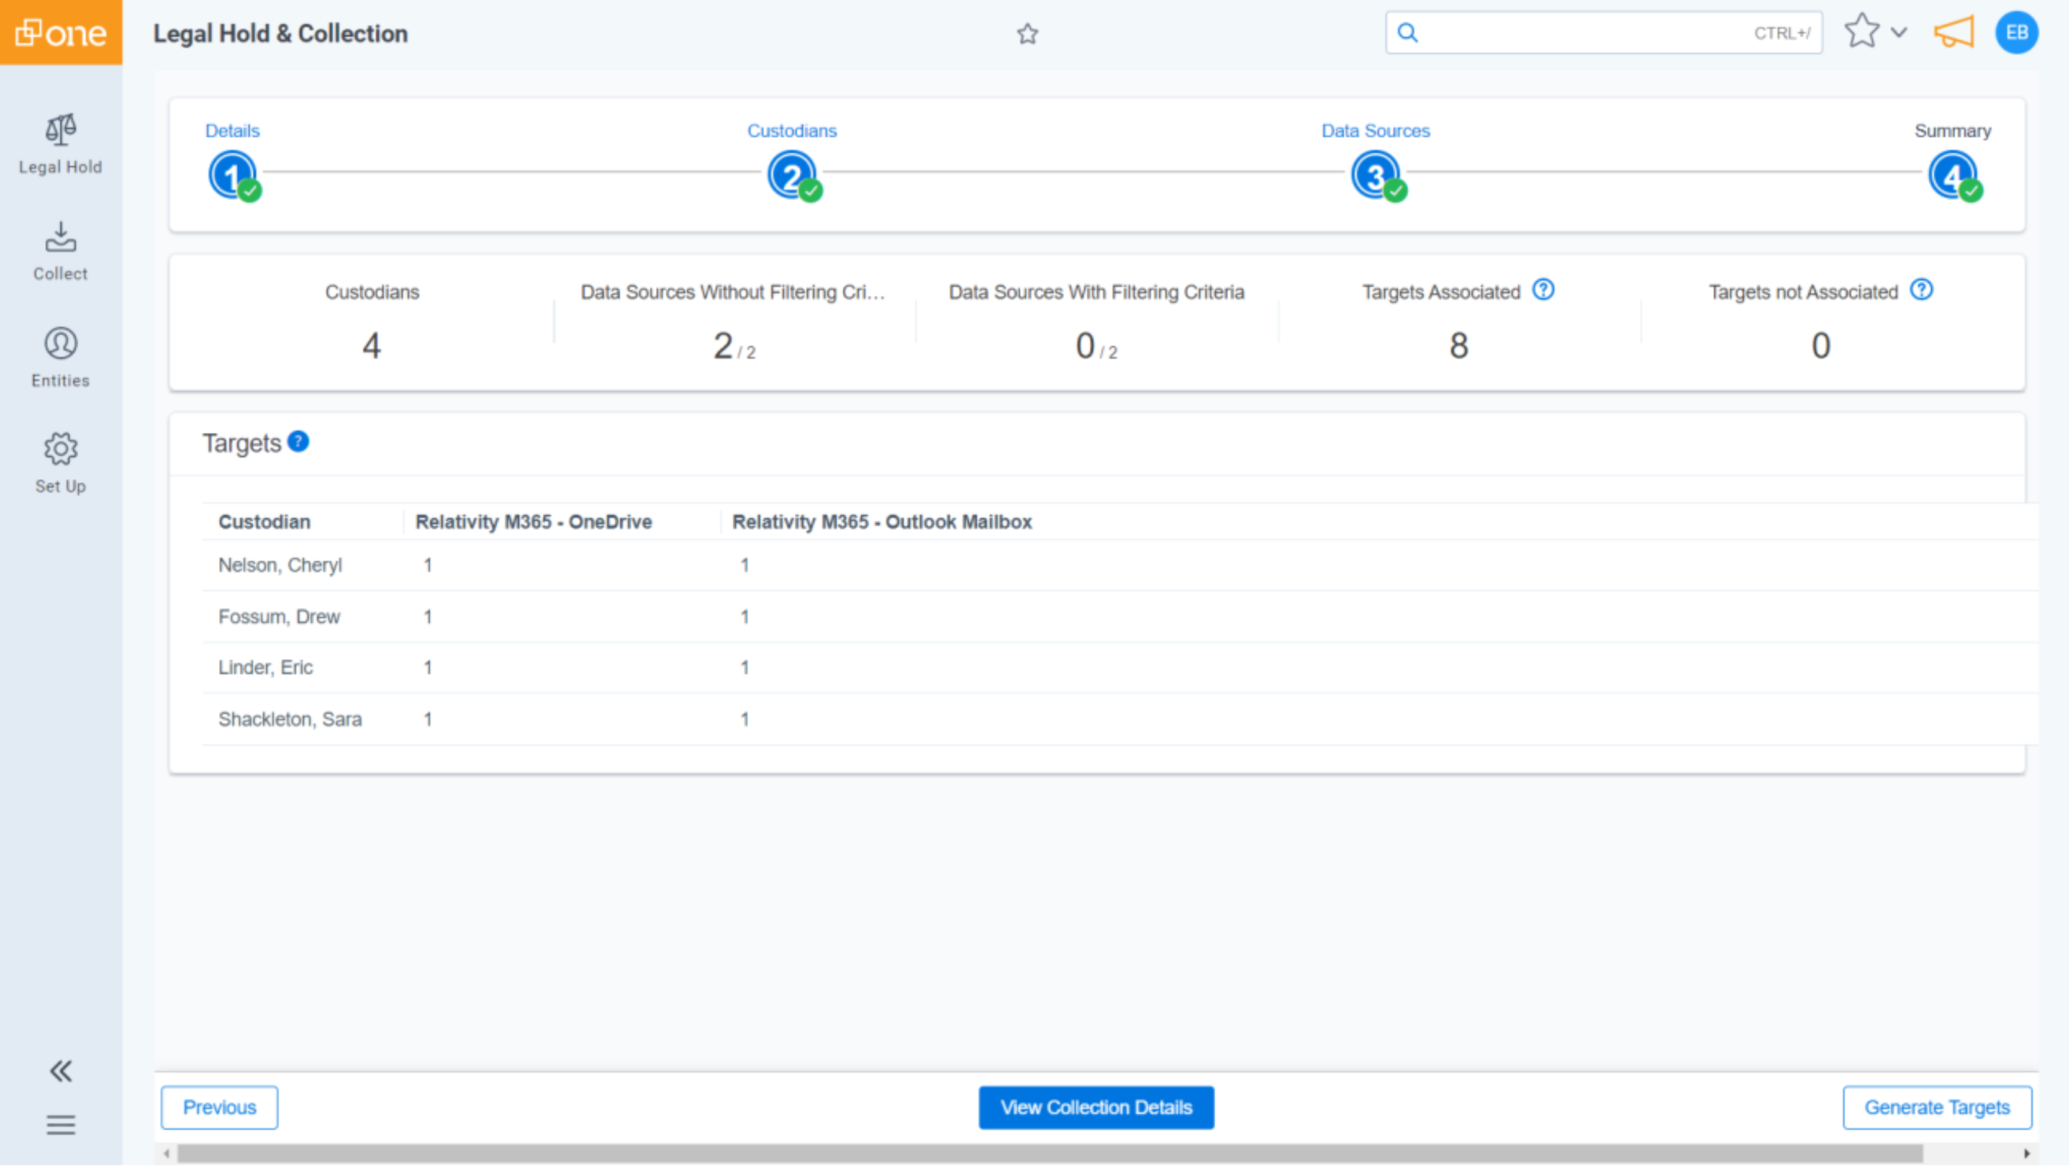Open the EB user profile avatar
The width and height of the screenshot is (2069, 1167).
tap(2017, 33)
